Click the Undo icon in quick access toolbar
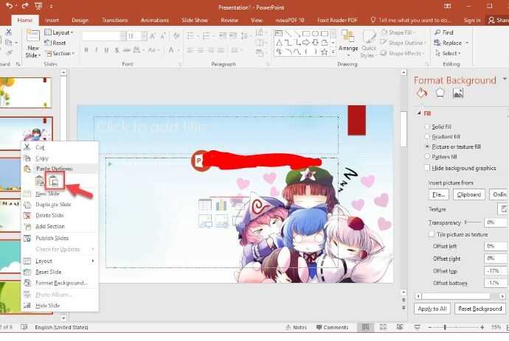 point(9,6)
